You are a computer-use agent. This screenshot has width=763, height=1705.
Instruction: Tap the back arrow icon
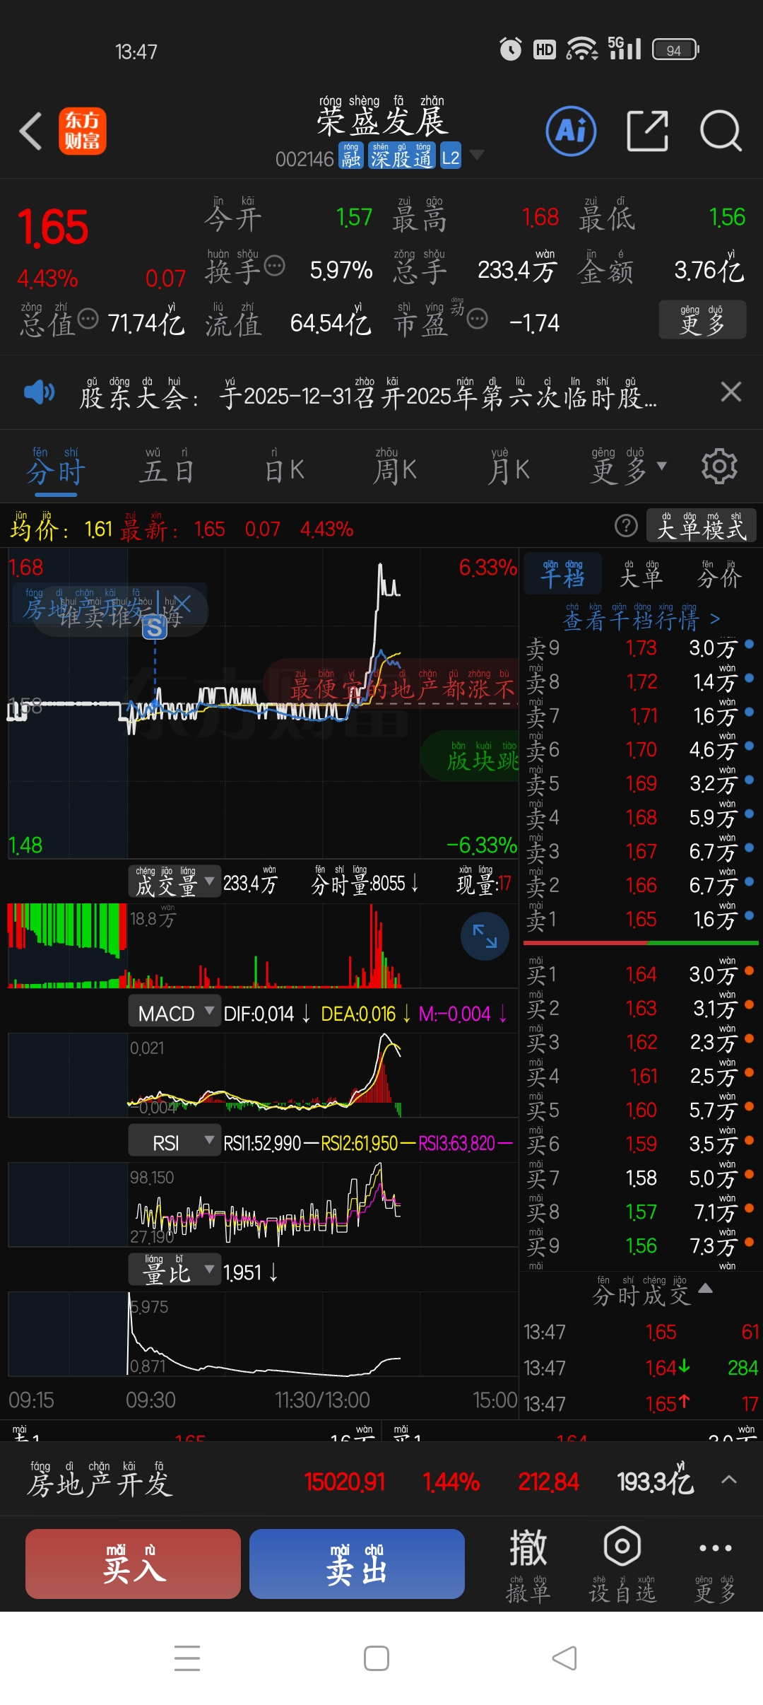tap(30, 131)
